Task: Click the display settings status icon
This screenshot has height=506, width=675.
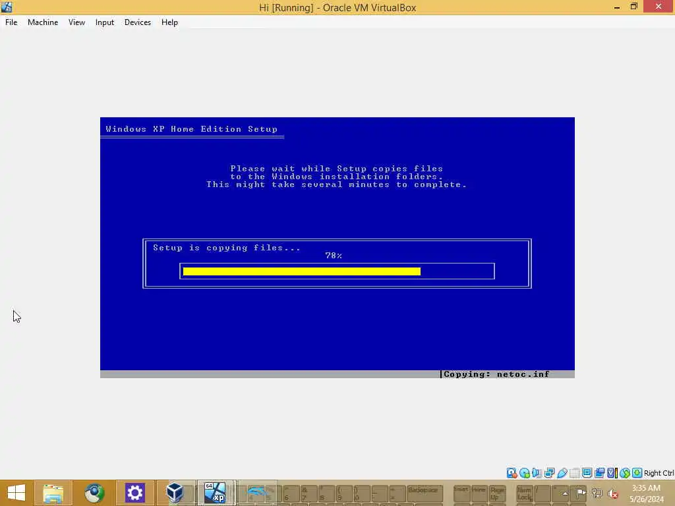Action: click(x=587, y=473)
